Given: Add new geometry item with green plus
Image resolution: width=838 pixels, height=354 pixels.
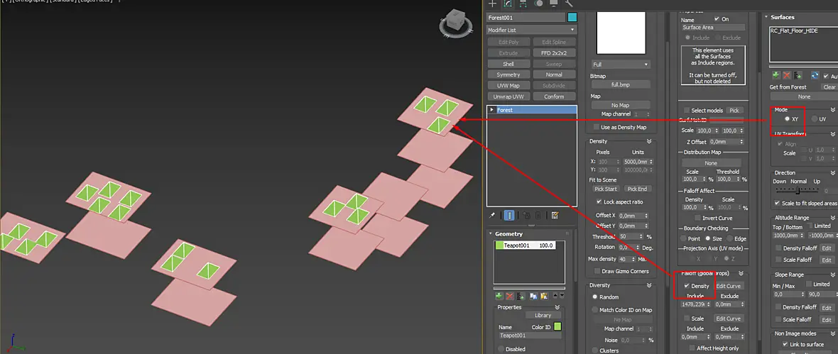Looking at the screenshot, I should tap(499, 296).
